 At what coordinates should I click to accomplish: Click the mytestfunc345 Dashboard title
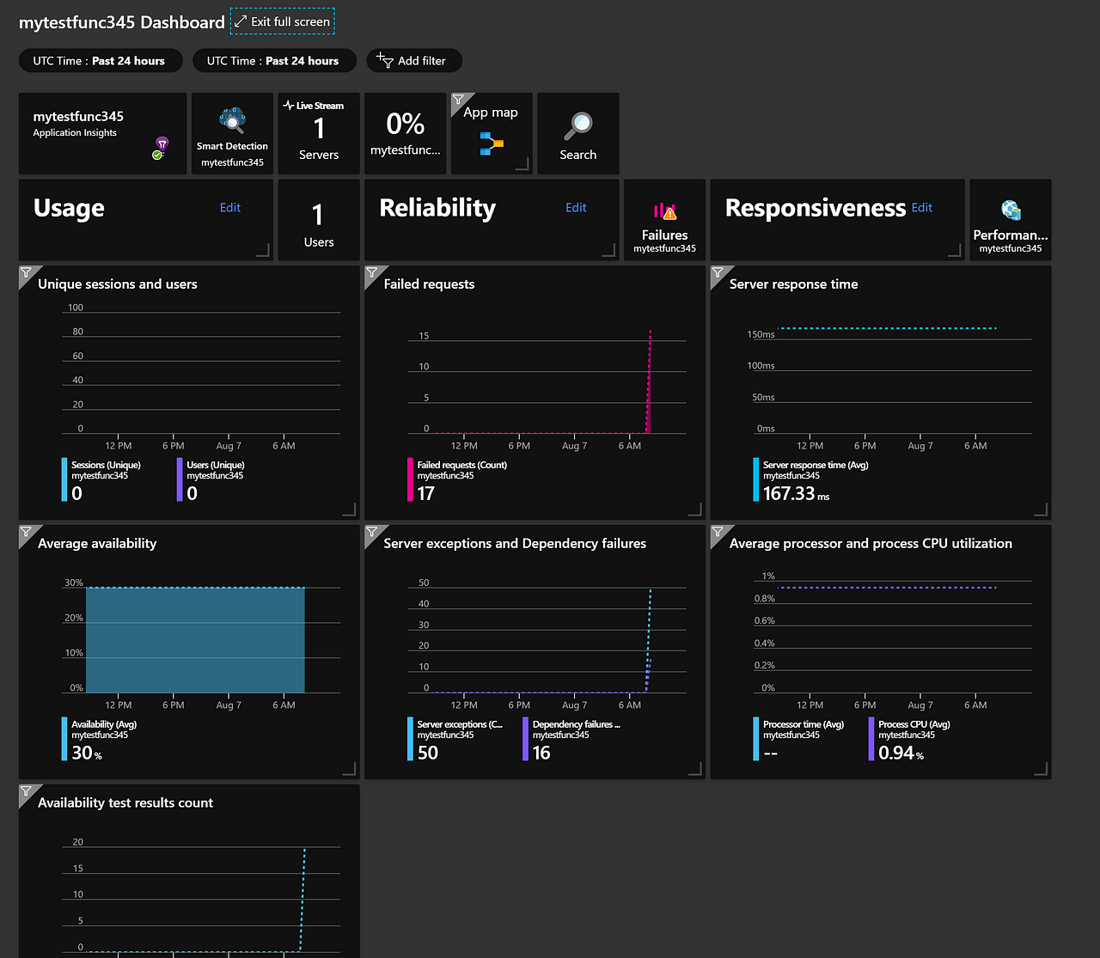122,22
